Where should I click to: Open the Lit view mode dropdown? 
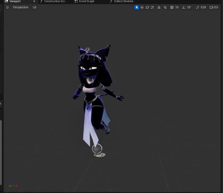pyautogui.click(x=35, y=7)
